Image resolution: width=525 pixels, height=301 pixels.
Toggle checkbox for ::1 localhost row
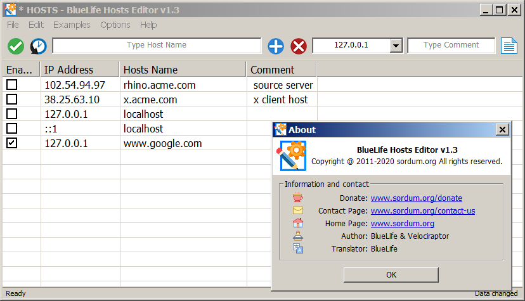click(x=11, y=129)
